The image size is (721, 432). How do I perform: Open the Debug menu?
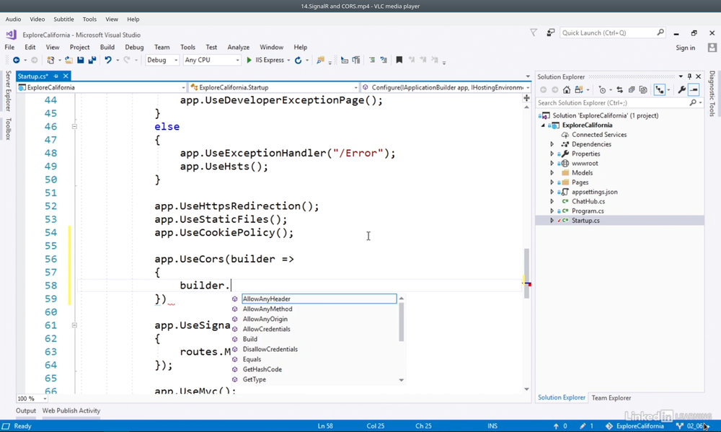click(x=134, y=48)
